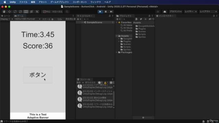The width and height of the screenshot is (219, 123).
Task: Open SampleScene row options menu
Action: point(113,23)
